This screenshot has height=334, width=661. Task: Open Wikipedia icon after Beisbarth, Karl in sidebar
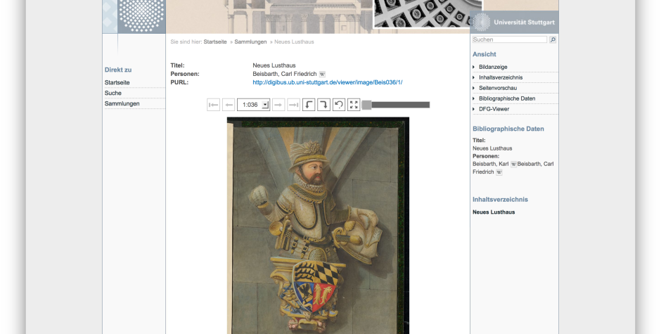(x=513, y=164)
